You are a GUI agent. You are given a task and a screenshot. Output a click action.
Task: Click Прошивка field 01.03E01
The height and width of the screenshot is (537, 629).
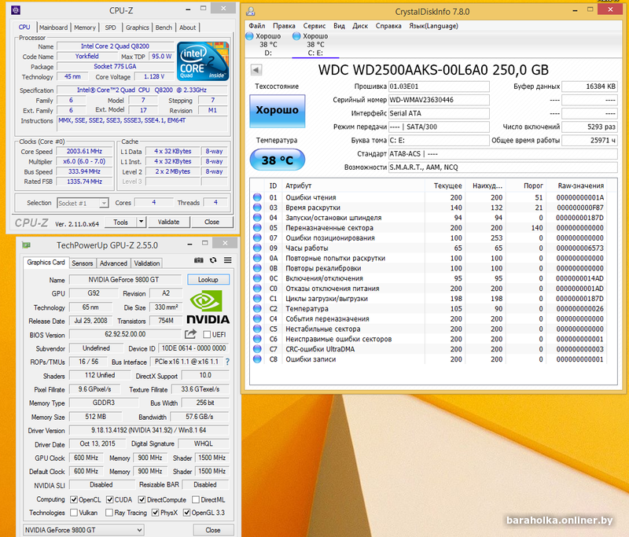coord(439,86)
